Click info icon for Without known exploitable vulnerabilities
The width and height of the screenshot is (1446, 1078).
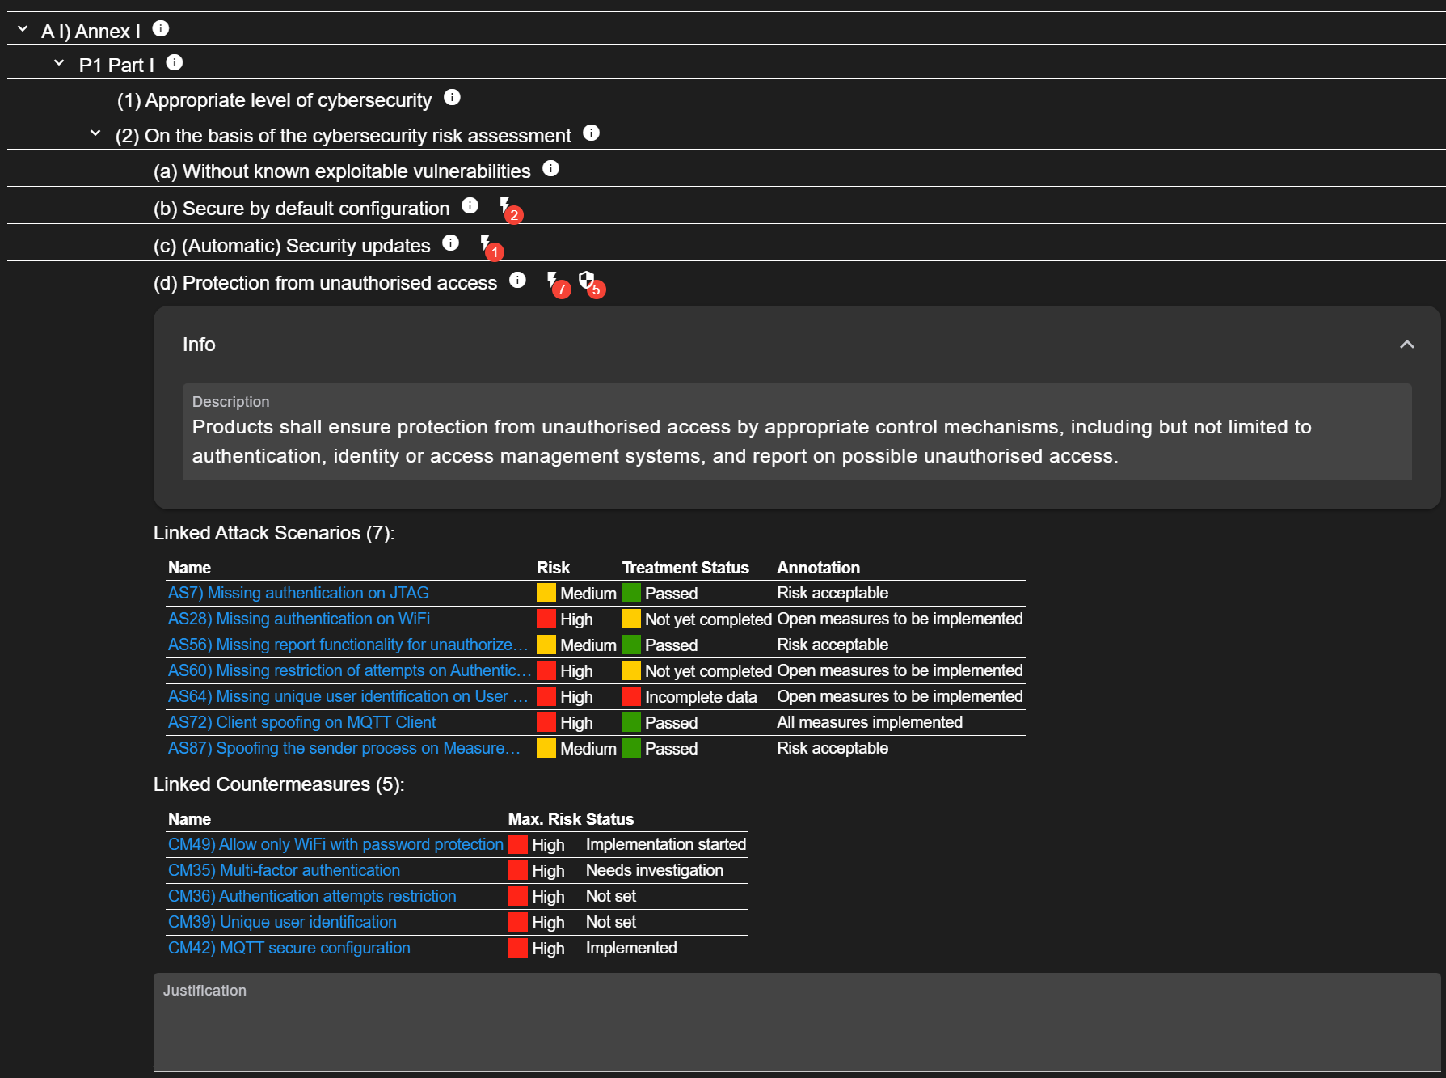(x=550, y=168)
